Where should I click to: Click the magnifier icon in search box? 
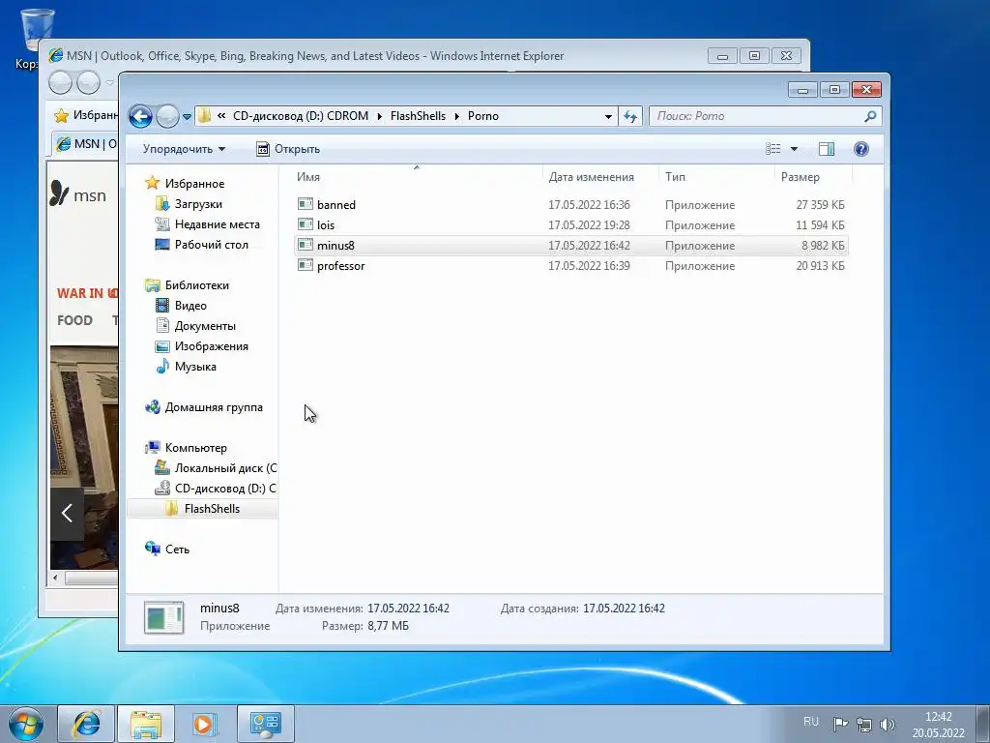(870, 116)
